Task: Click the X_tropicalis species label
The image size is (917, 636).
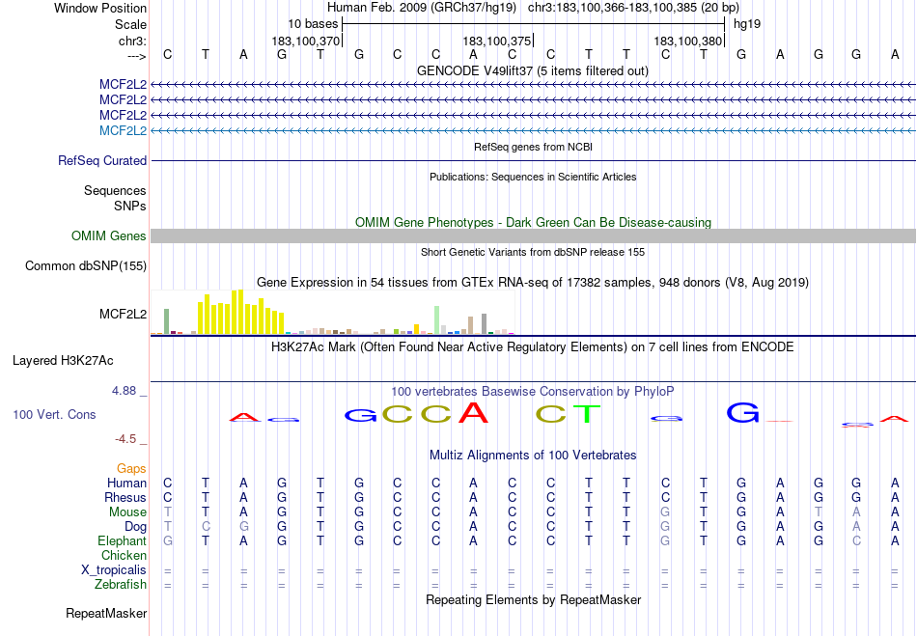Action: tap(114, 570)
